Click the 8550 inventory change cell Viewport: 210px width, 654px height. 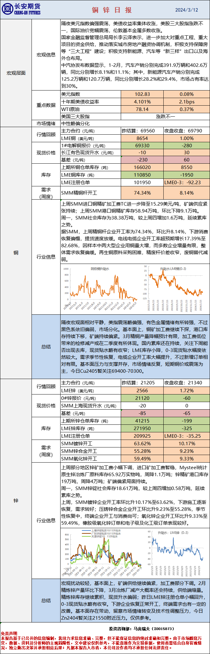pyautogui.click(x=187, y=167)
